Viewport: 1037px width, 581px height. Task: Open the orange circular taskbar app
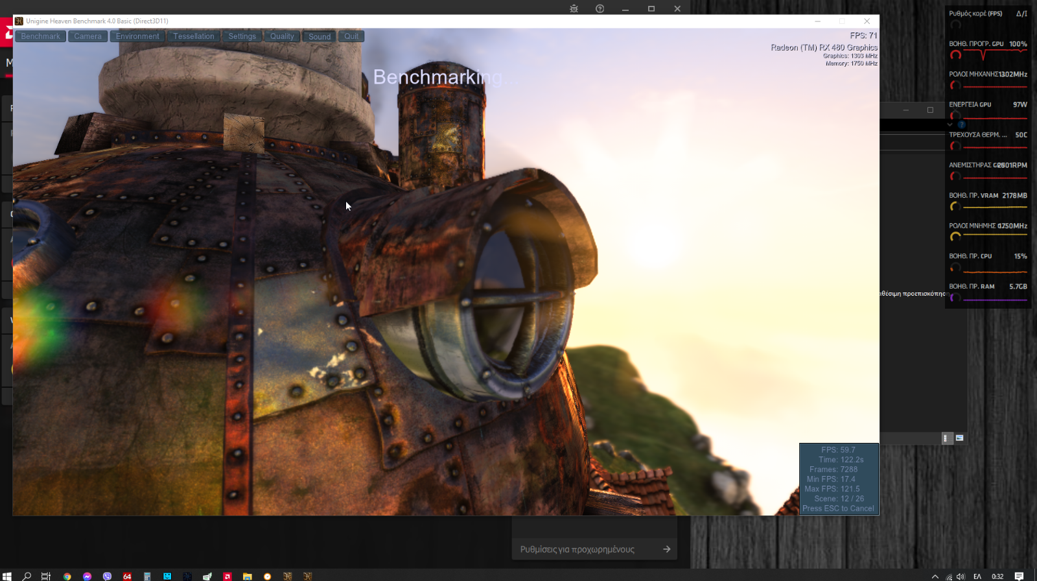267,576
